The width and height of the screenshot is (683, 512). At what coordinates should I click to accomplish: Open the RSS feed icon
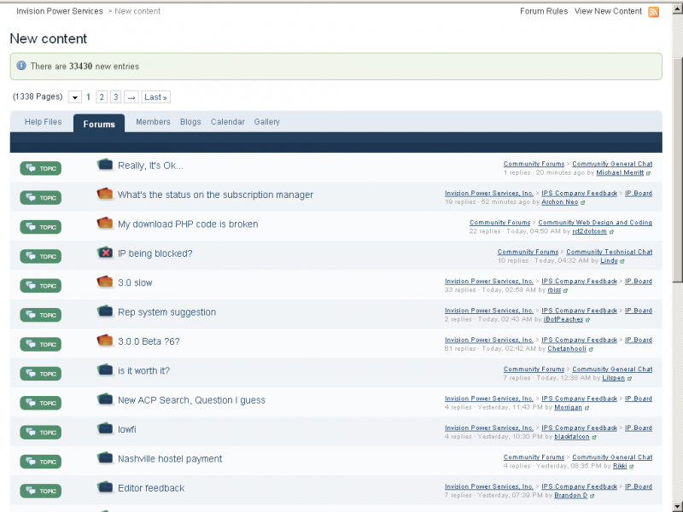pos(653,12)
